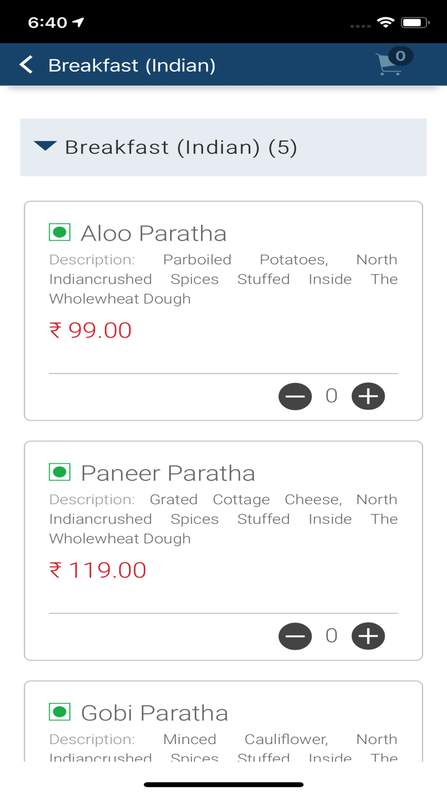Tap the veg indicator beside Gobi Paratha

tap(59, 712)
